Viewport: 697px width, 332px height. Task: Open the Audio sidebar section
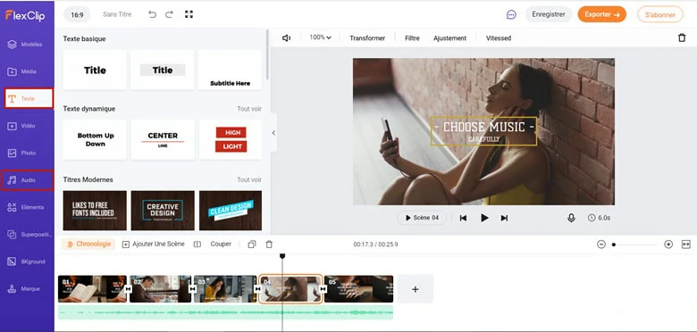coord(27,180)
